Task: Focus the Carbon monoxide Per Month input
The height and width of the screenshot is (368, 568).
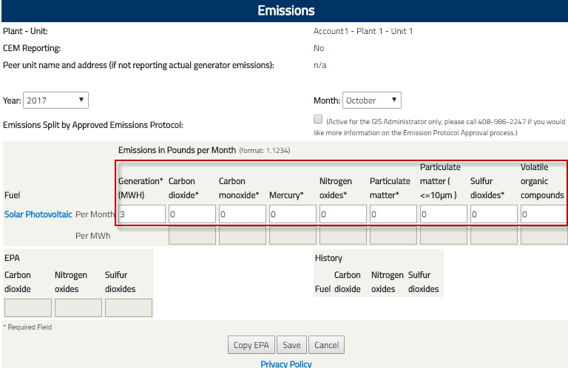Action: [243, 214]
